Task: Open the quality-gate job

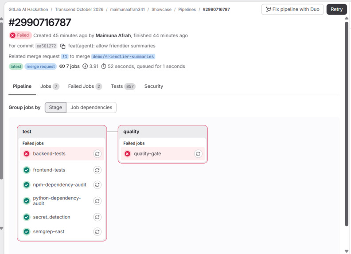Action: click(147, 154)
